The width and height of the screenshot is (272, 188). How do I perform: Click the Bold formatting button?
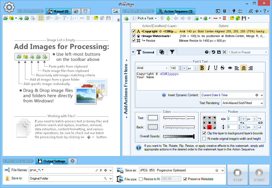pos(202,68)
